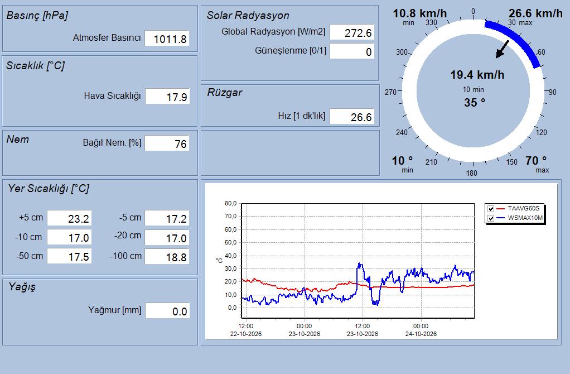Click the Global Radyasyon value 272.6
This screenshot has height=374, width=570.
(352, 32)
